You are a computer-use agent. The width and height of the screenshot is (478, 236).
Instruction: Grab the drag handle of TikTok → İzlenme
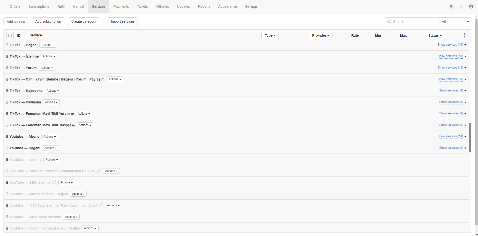(7, 56)
